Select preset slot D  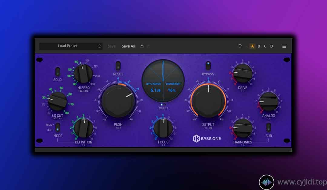point(272,46)
